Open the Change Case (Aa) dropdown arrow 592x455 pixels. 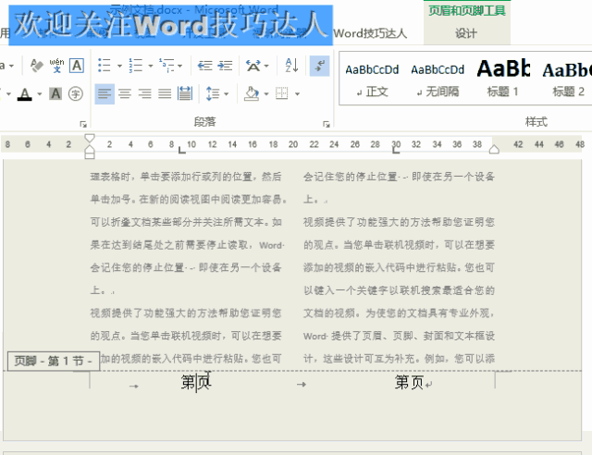pyautogui.click(x=11, y=66)
